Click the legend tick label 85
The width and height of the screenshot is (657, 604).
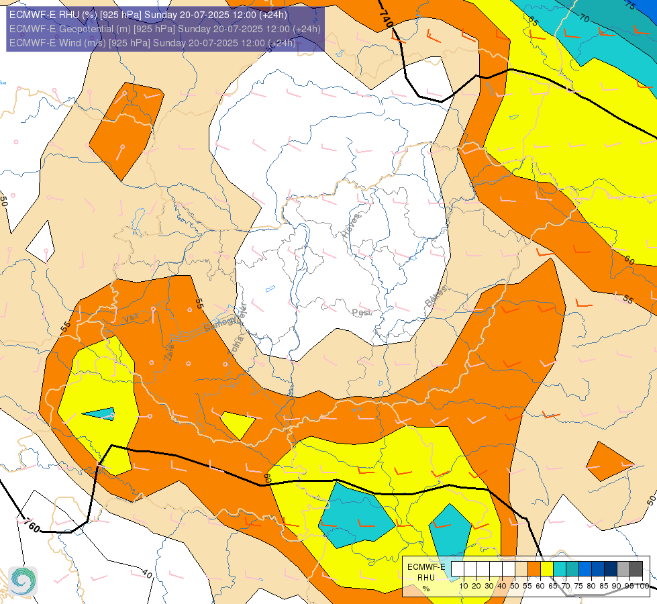pyautogui.click(x=604, y=586)
